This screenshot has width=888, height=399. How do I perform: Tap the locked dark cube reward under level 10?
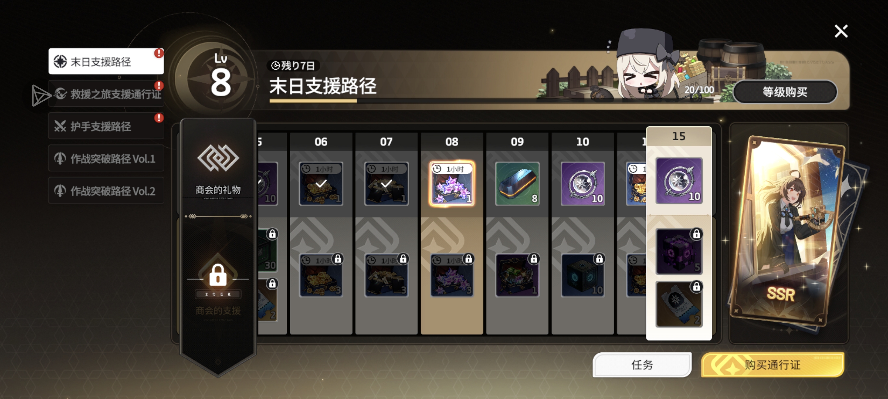[x=583, y=275]
